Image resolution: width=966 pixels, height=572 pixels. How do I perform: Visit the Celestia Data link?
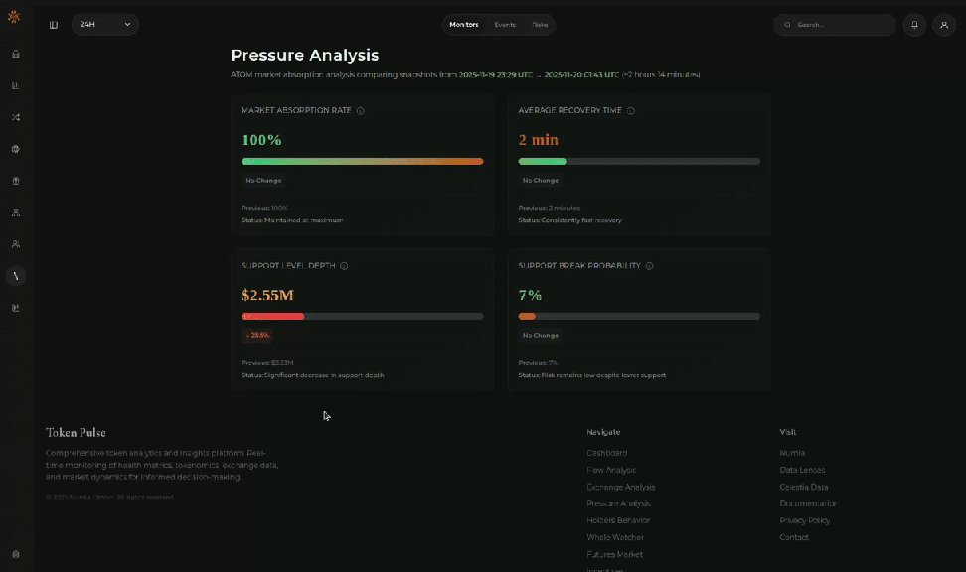[x=804, y=487]
